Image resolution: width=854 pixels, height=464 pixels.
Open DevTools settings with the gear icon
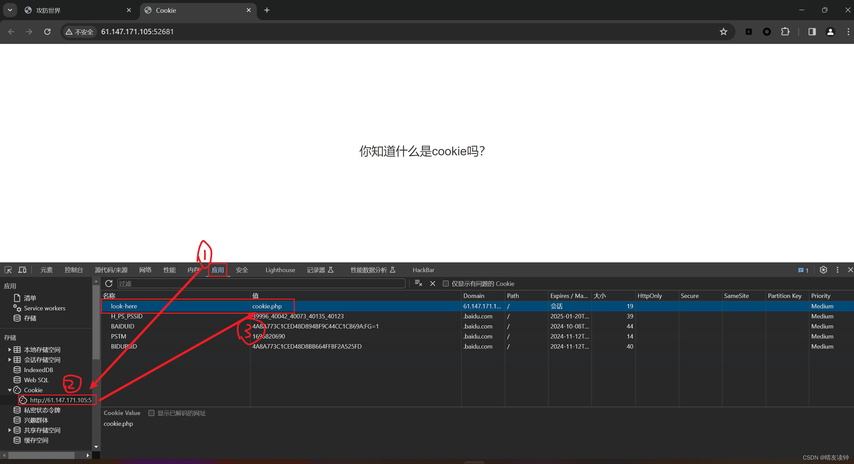coord(823,270)
